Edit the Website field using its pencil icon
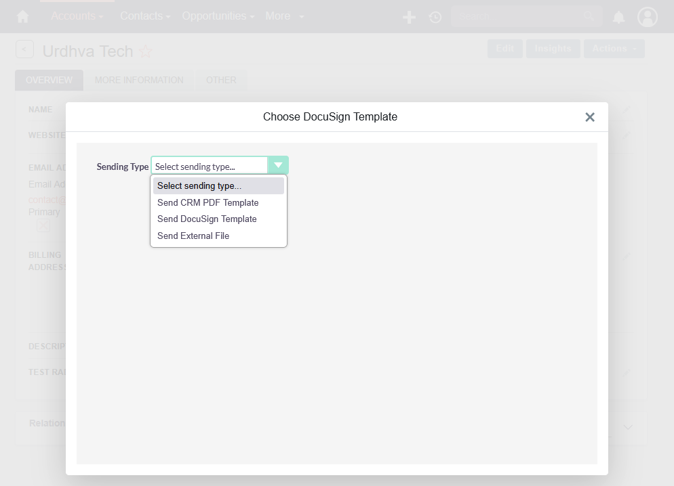 (625, 135)
